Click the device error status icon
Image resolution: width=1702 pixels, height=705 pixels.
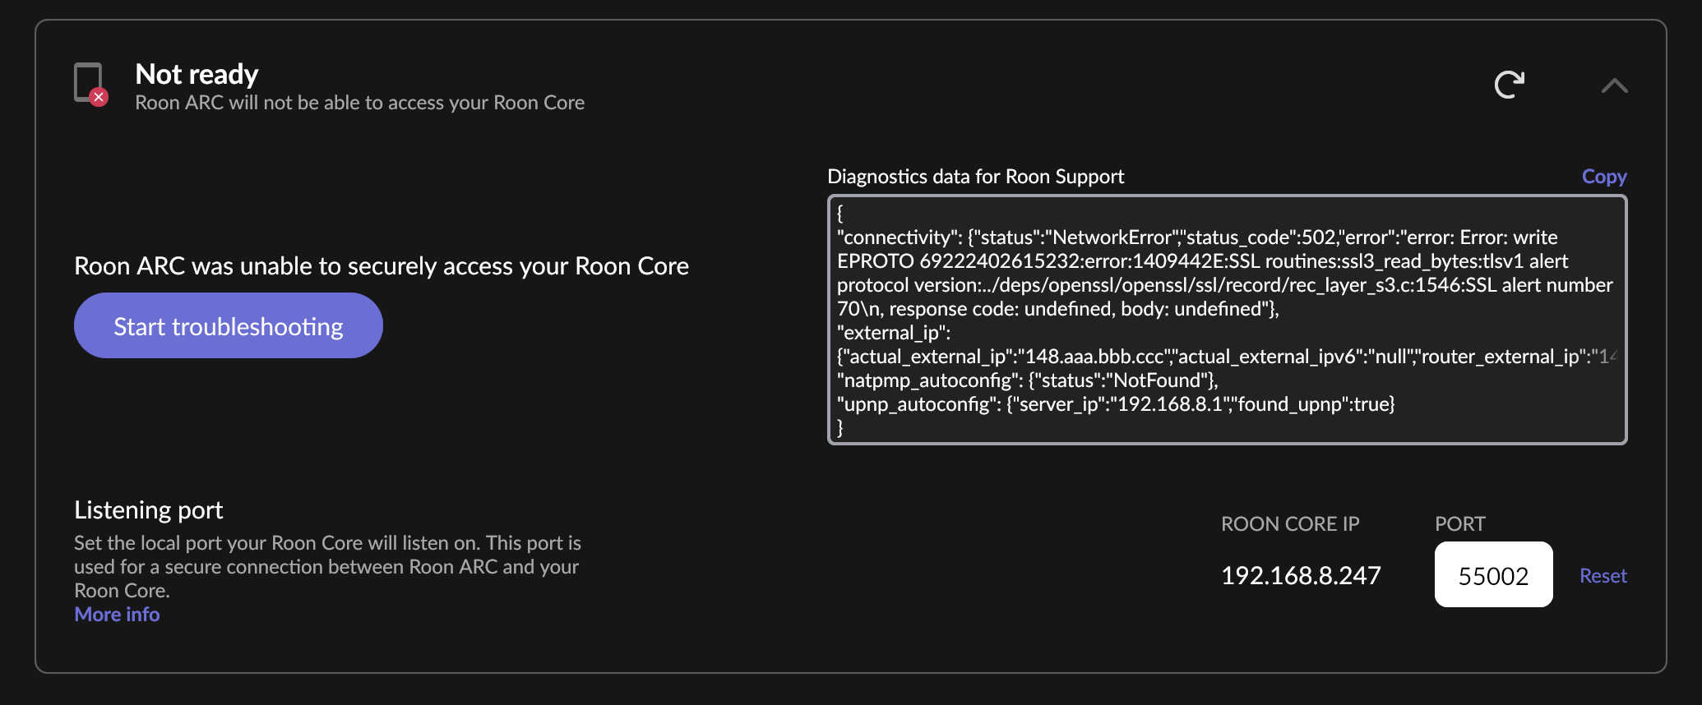[91, 84]
